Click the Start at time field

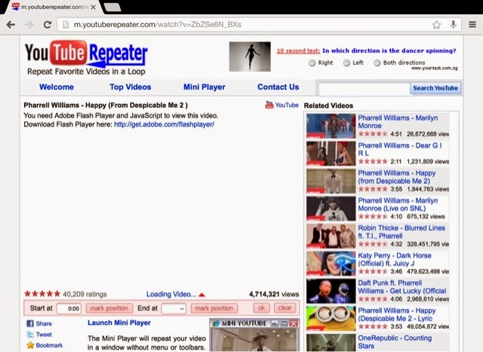click(69, 308)
